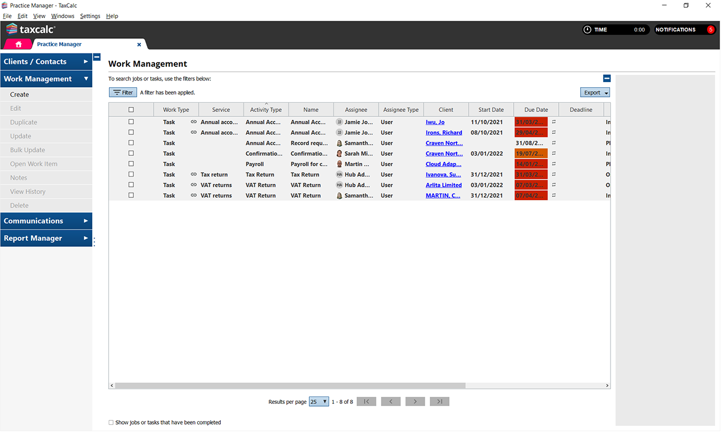Expand Report Manager section

46,238
